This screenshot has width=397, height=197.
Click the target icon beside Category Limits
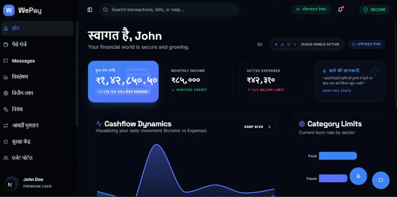click(x=302, y=124)
